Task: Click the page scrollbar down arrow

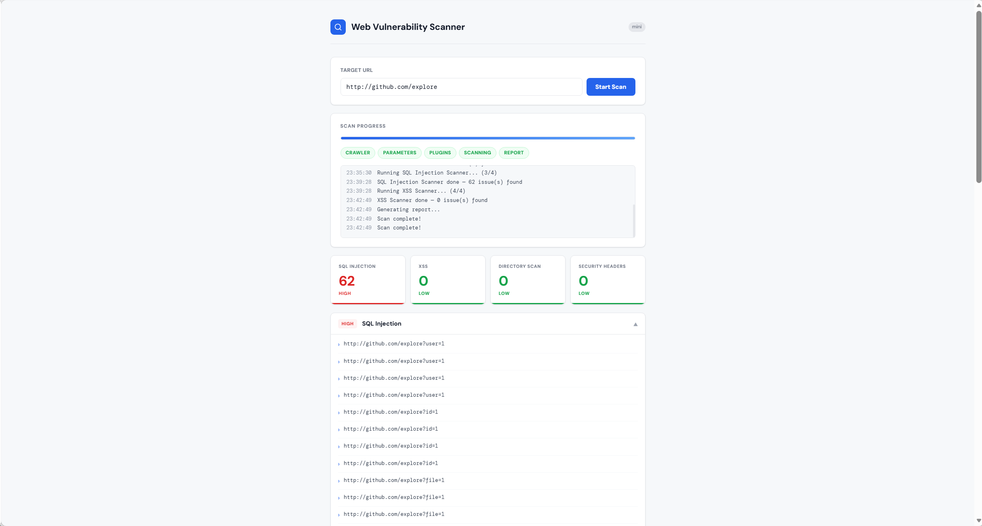Action: click(978, 521)
